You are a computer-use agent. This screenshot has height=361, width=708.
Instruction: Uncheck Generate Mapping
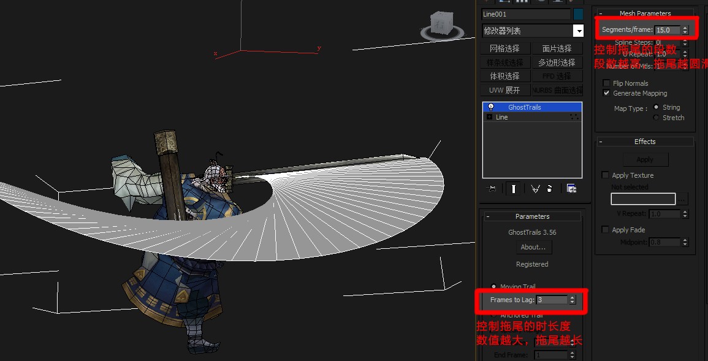click(x=606, y=93)
